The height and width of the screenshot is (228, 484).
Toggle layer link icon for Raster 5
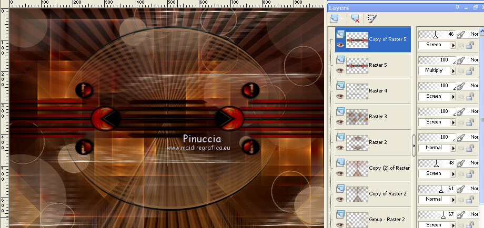click(461, 60)
